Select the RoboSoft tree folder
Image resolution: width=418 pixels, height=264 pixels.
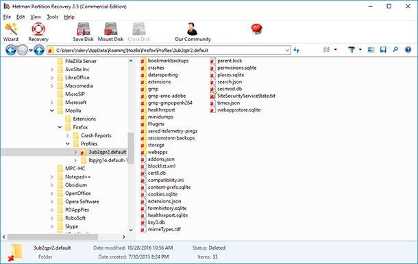click(71, 218)
